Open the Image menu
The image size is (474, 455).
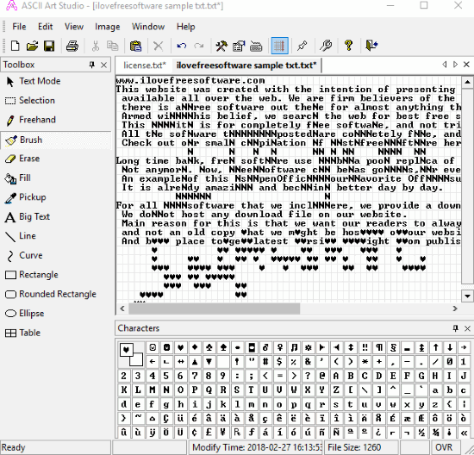click(108, 27)
